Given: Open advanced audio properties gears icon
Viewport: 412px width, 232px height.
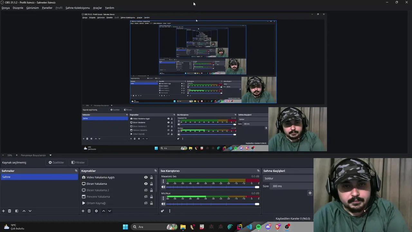Looking at the screenshot, I should [163, 211].
